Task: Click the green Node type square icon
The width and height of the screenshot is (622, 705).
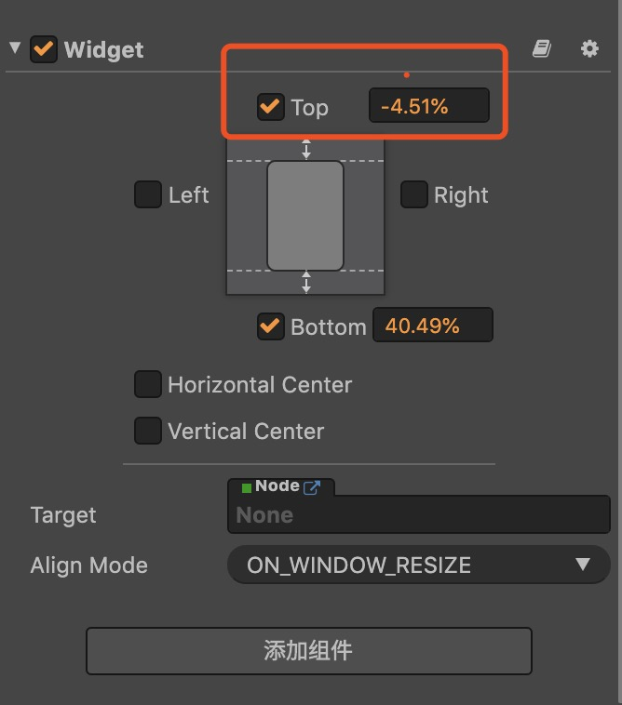Action: click(247, 487)
